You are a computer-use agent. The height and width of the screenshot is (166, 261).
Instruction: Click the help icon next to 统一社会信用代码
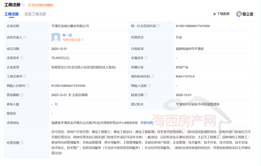click(159, 26)
